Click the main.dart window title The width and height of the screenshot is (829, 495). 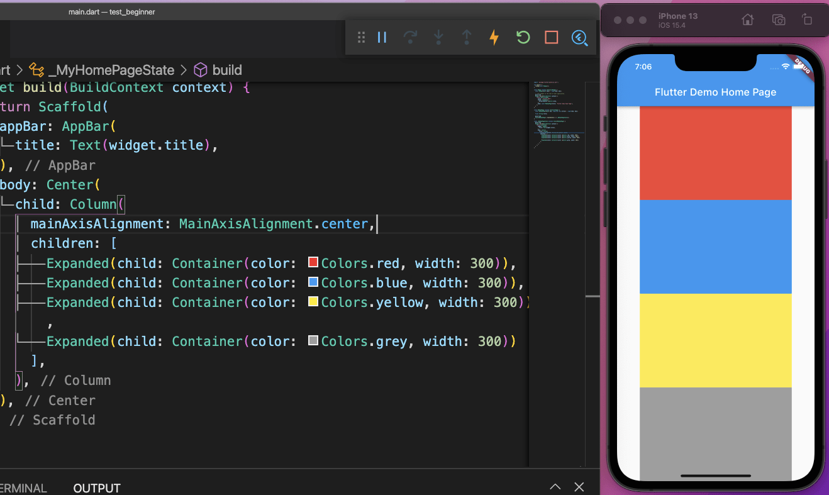point(111,12)
